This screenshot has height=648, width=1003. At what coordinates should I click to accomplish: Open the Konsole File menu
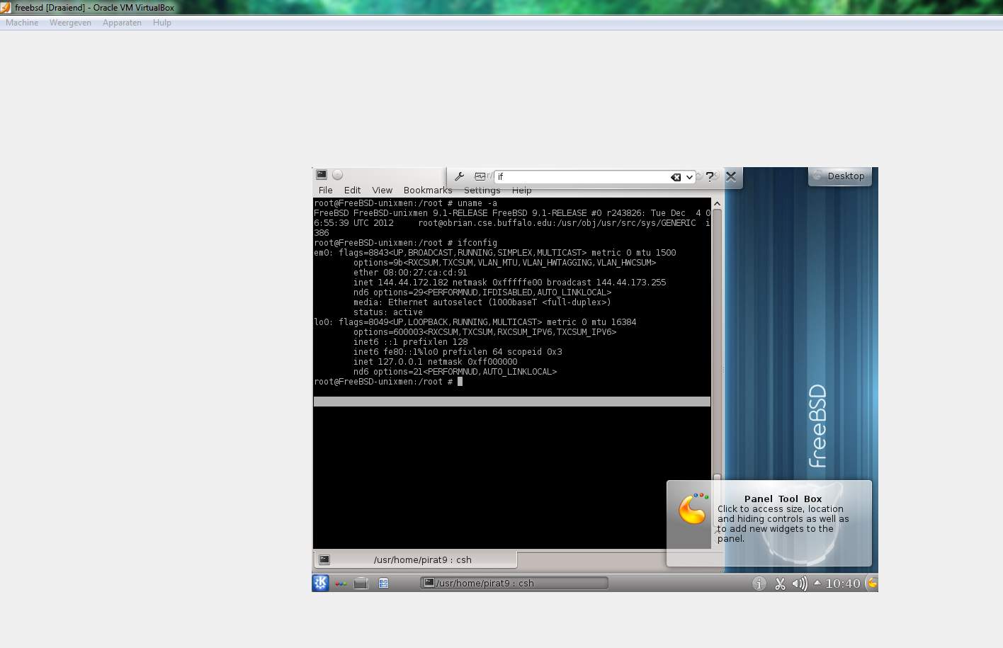(325, 190)
